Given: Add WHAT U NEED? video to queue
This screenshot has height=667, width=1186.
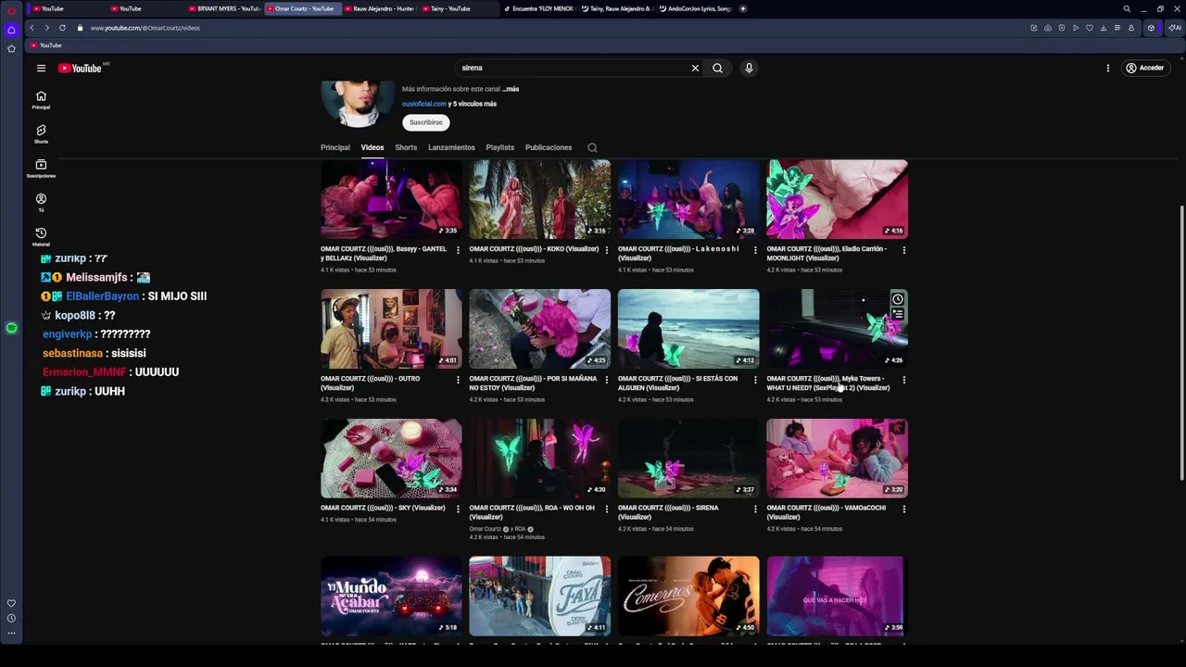Looking at the screenshot, I should [x=898, y=314].
